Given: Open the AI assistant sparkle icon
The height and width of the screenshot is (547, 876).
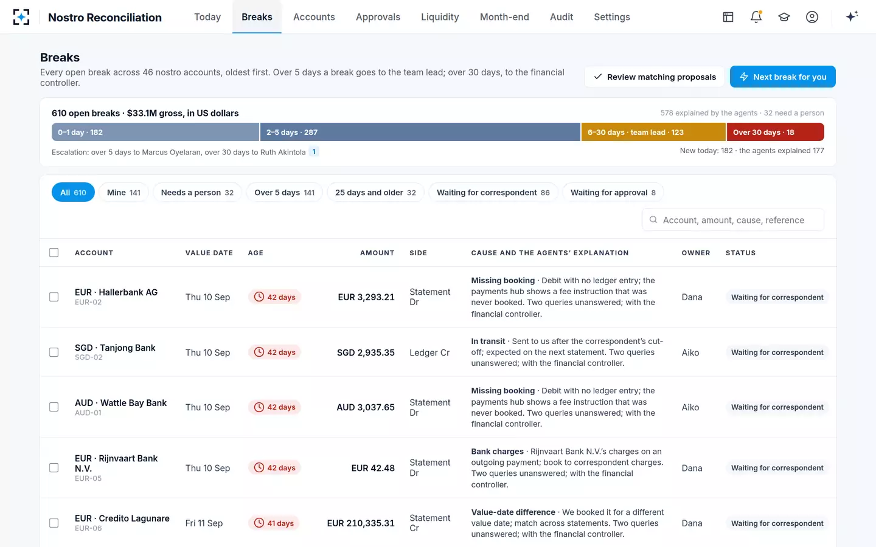Looking at the screenshot, I should tap(852, 16).
